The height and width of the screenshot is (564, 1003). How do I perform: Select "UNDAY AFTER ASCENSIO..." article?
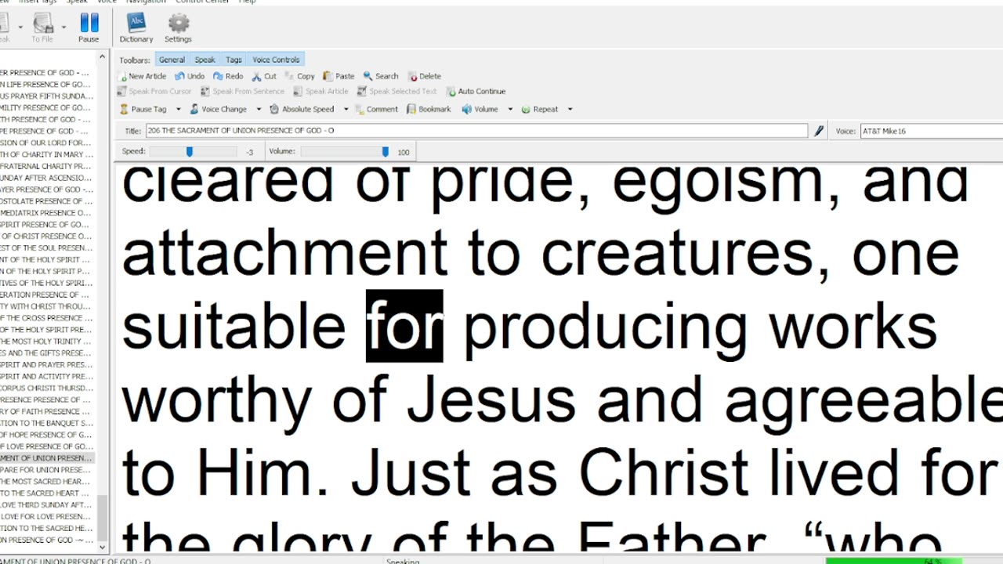point(46,178)
